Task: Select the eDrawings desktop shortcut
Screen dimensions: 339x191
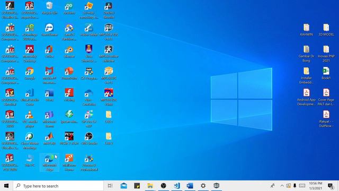Action: [x=30, y=32]
